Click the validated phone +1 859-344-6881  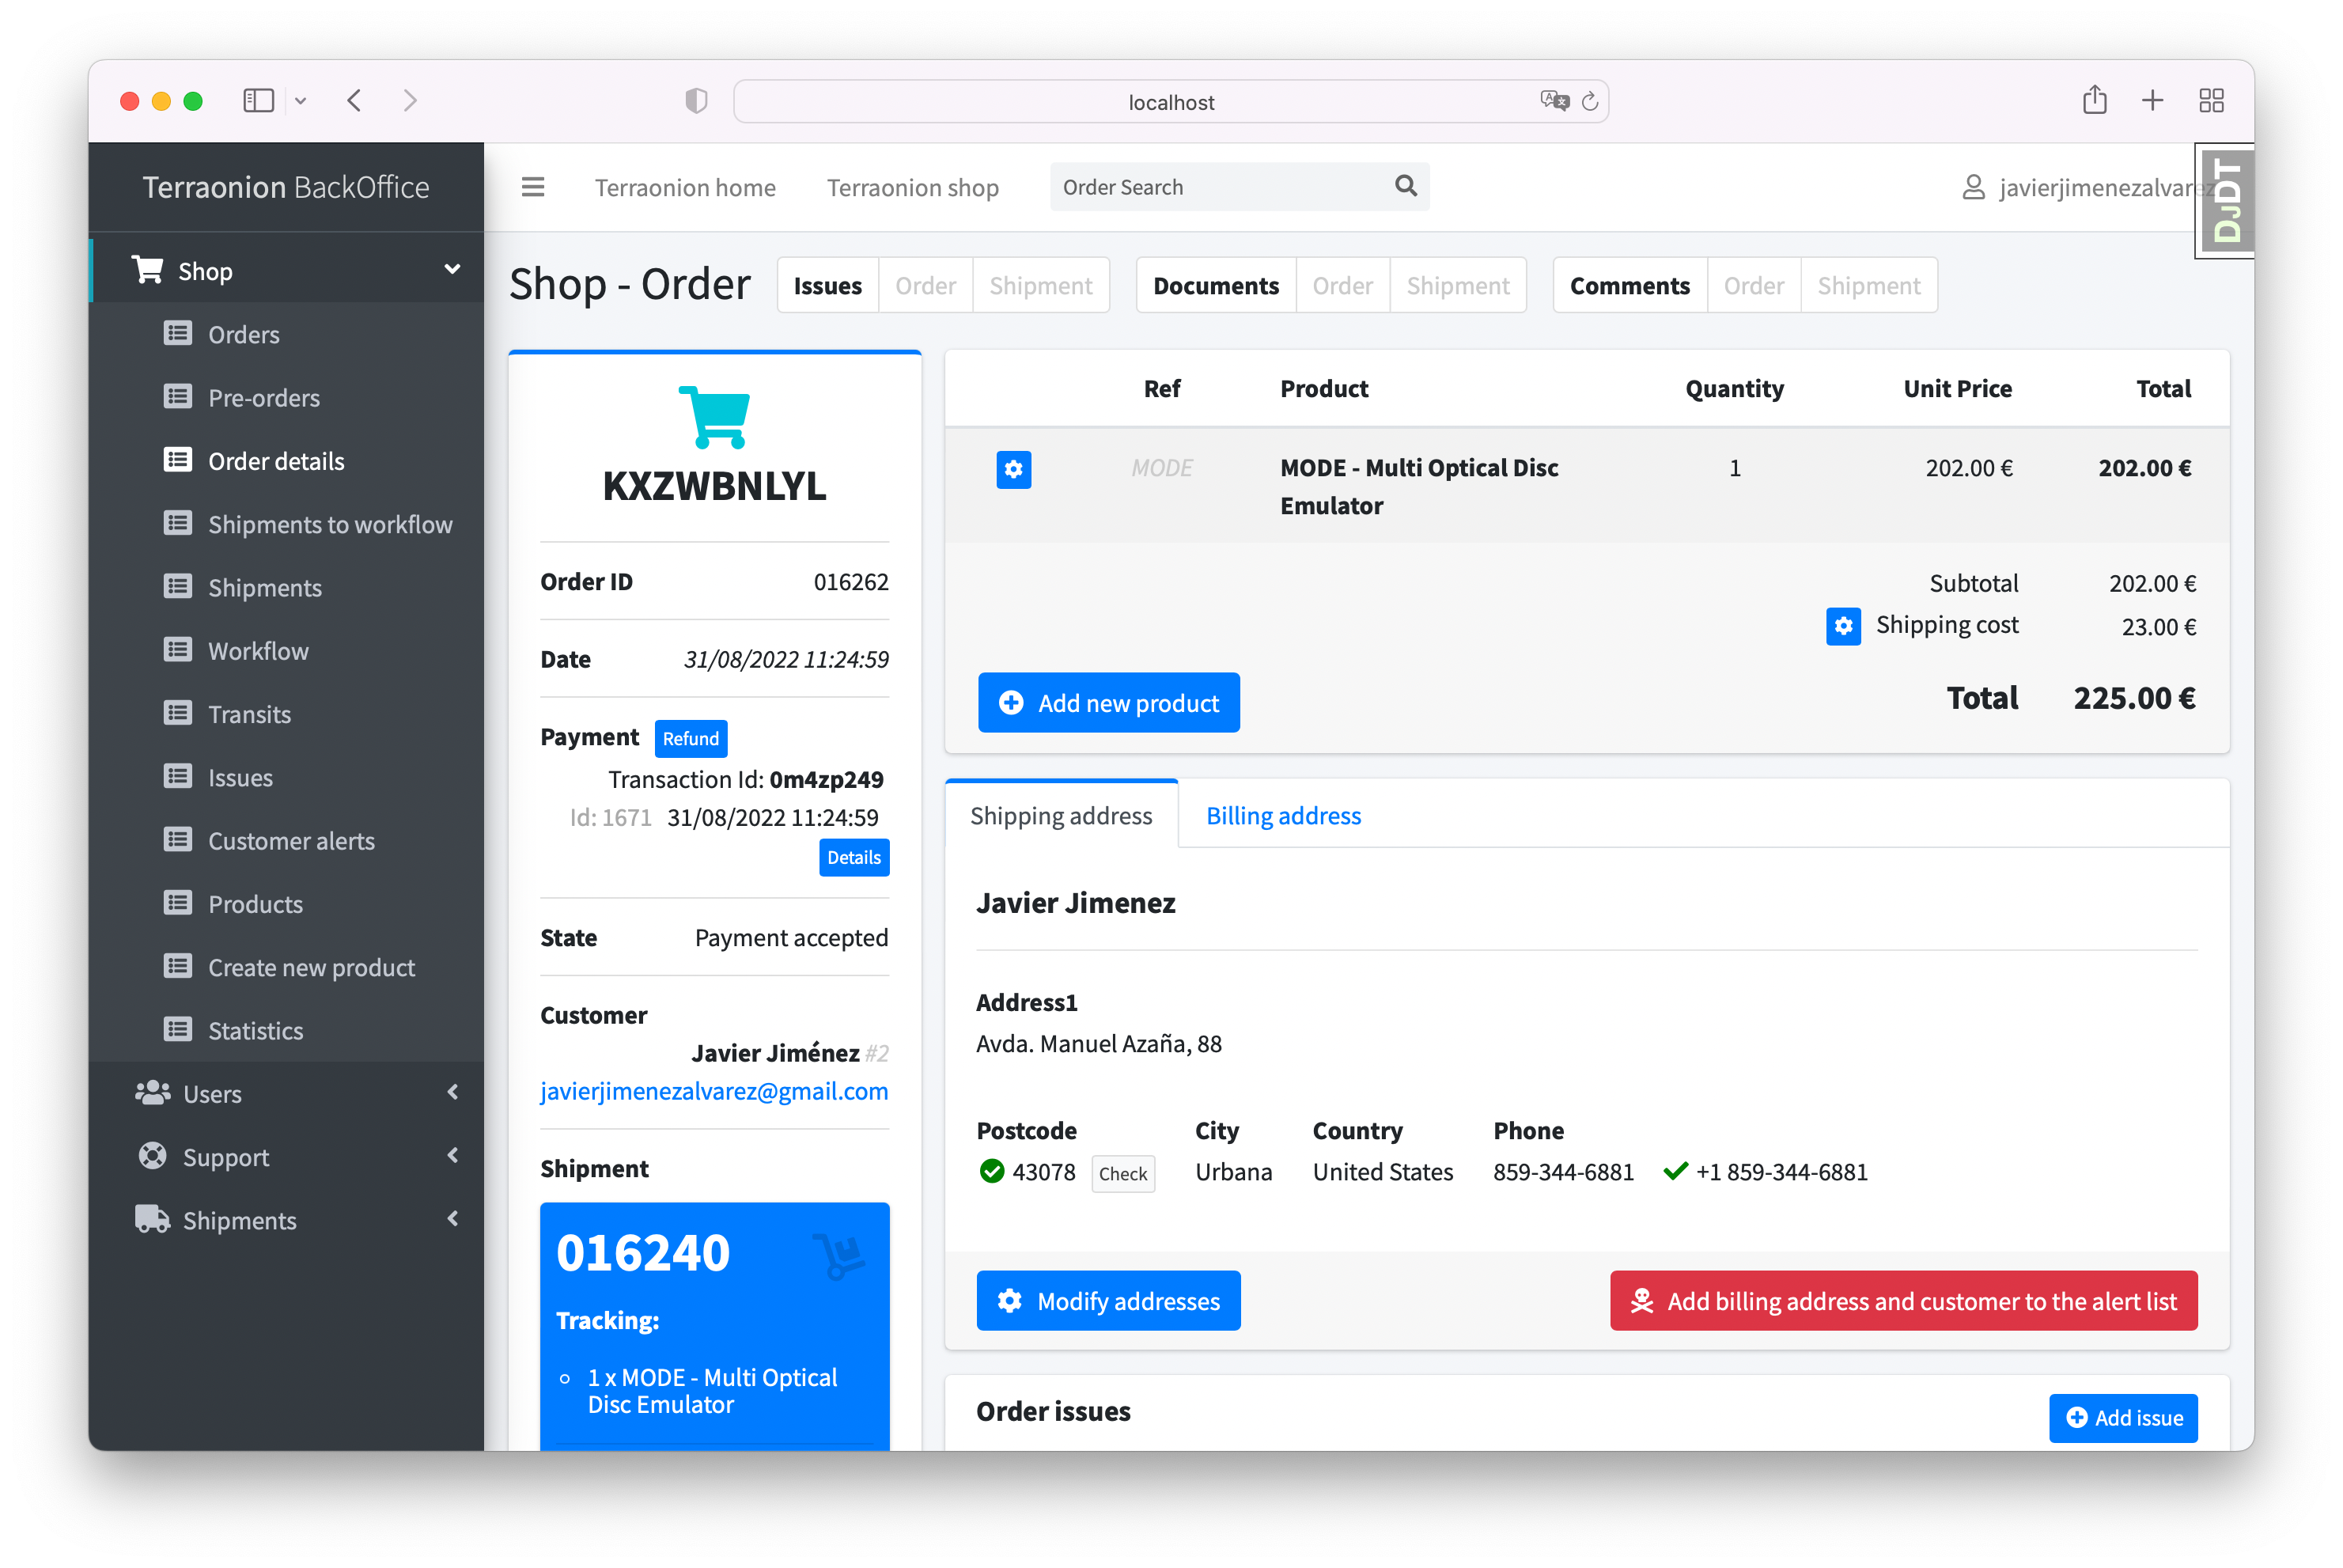[1781, 1171]
